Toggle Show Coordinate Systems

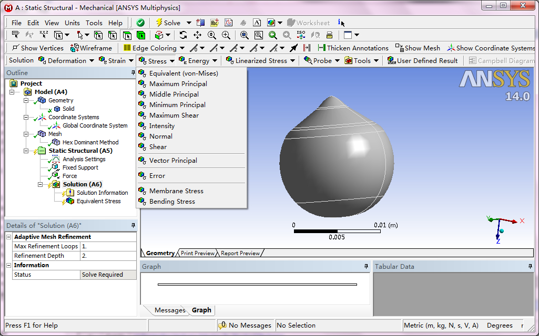pos(491,48)
